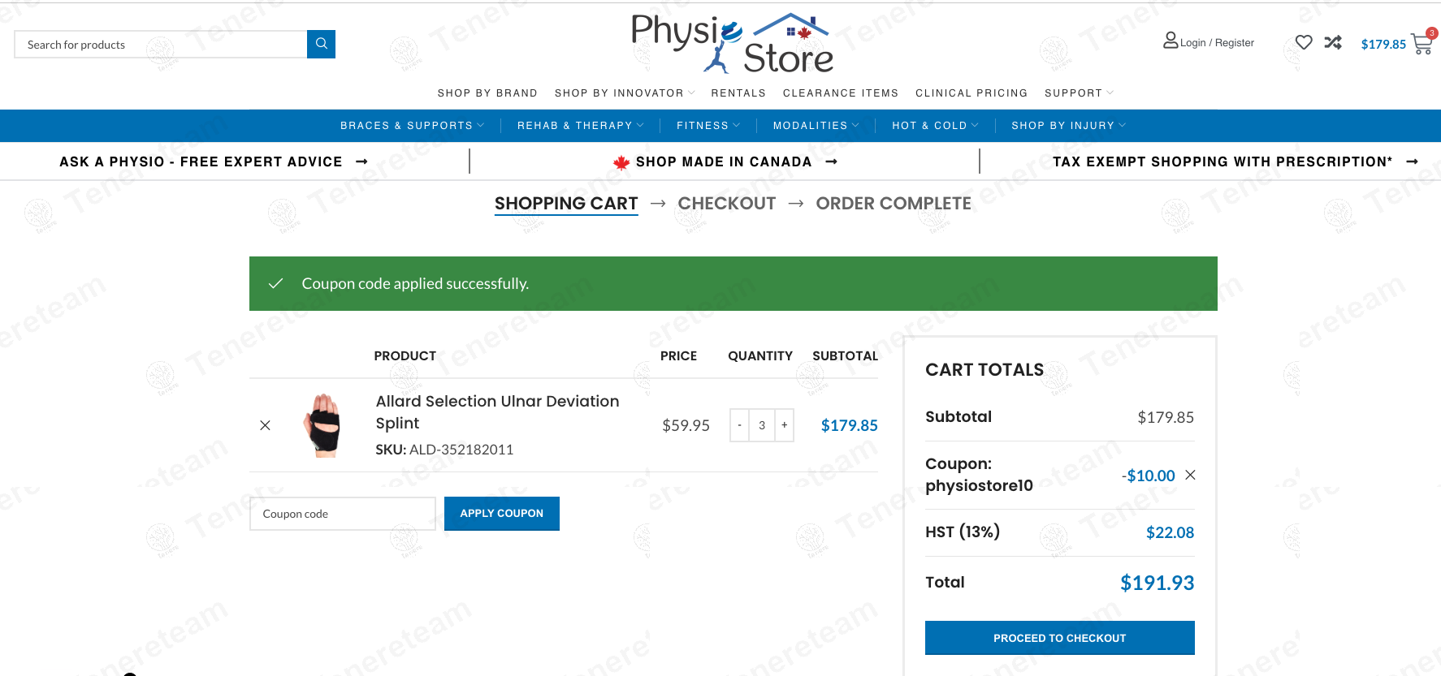Expand the Shop by Innovator dropdown

point(624,93)
